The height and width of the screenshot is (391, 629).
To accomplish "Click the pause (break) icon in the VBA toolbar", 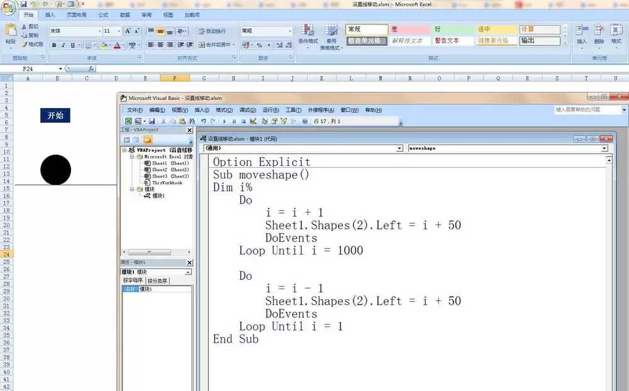I will (234, 121).
